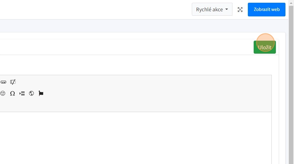Click inside the editor content area

[137, 137]
